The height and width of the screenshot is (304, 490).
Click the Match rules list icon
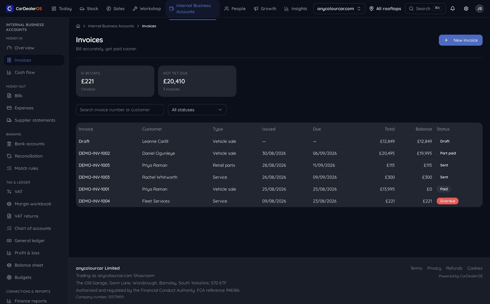9,168
